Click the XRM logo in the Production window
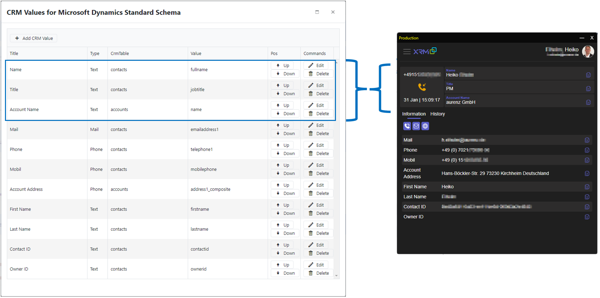600x298 pixels. 425,51
